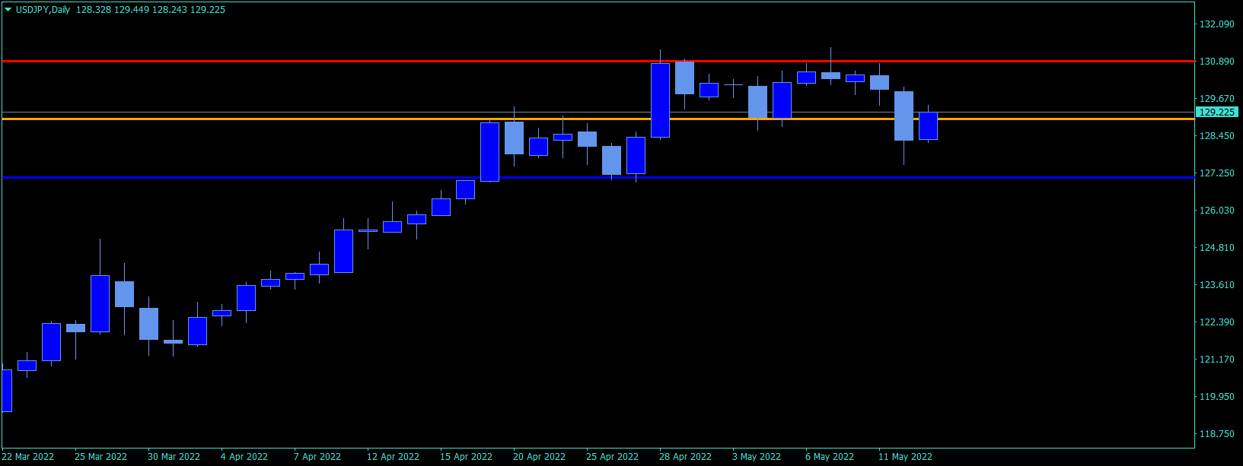Click the price label 122.390
Image resolution: width=1243 pixels, height=466 pixels.
pos(1216,322)
